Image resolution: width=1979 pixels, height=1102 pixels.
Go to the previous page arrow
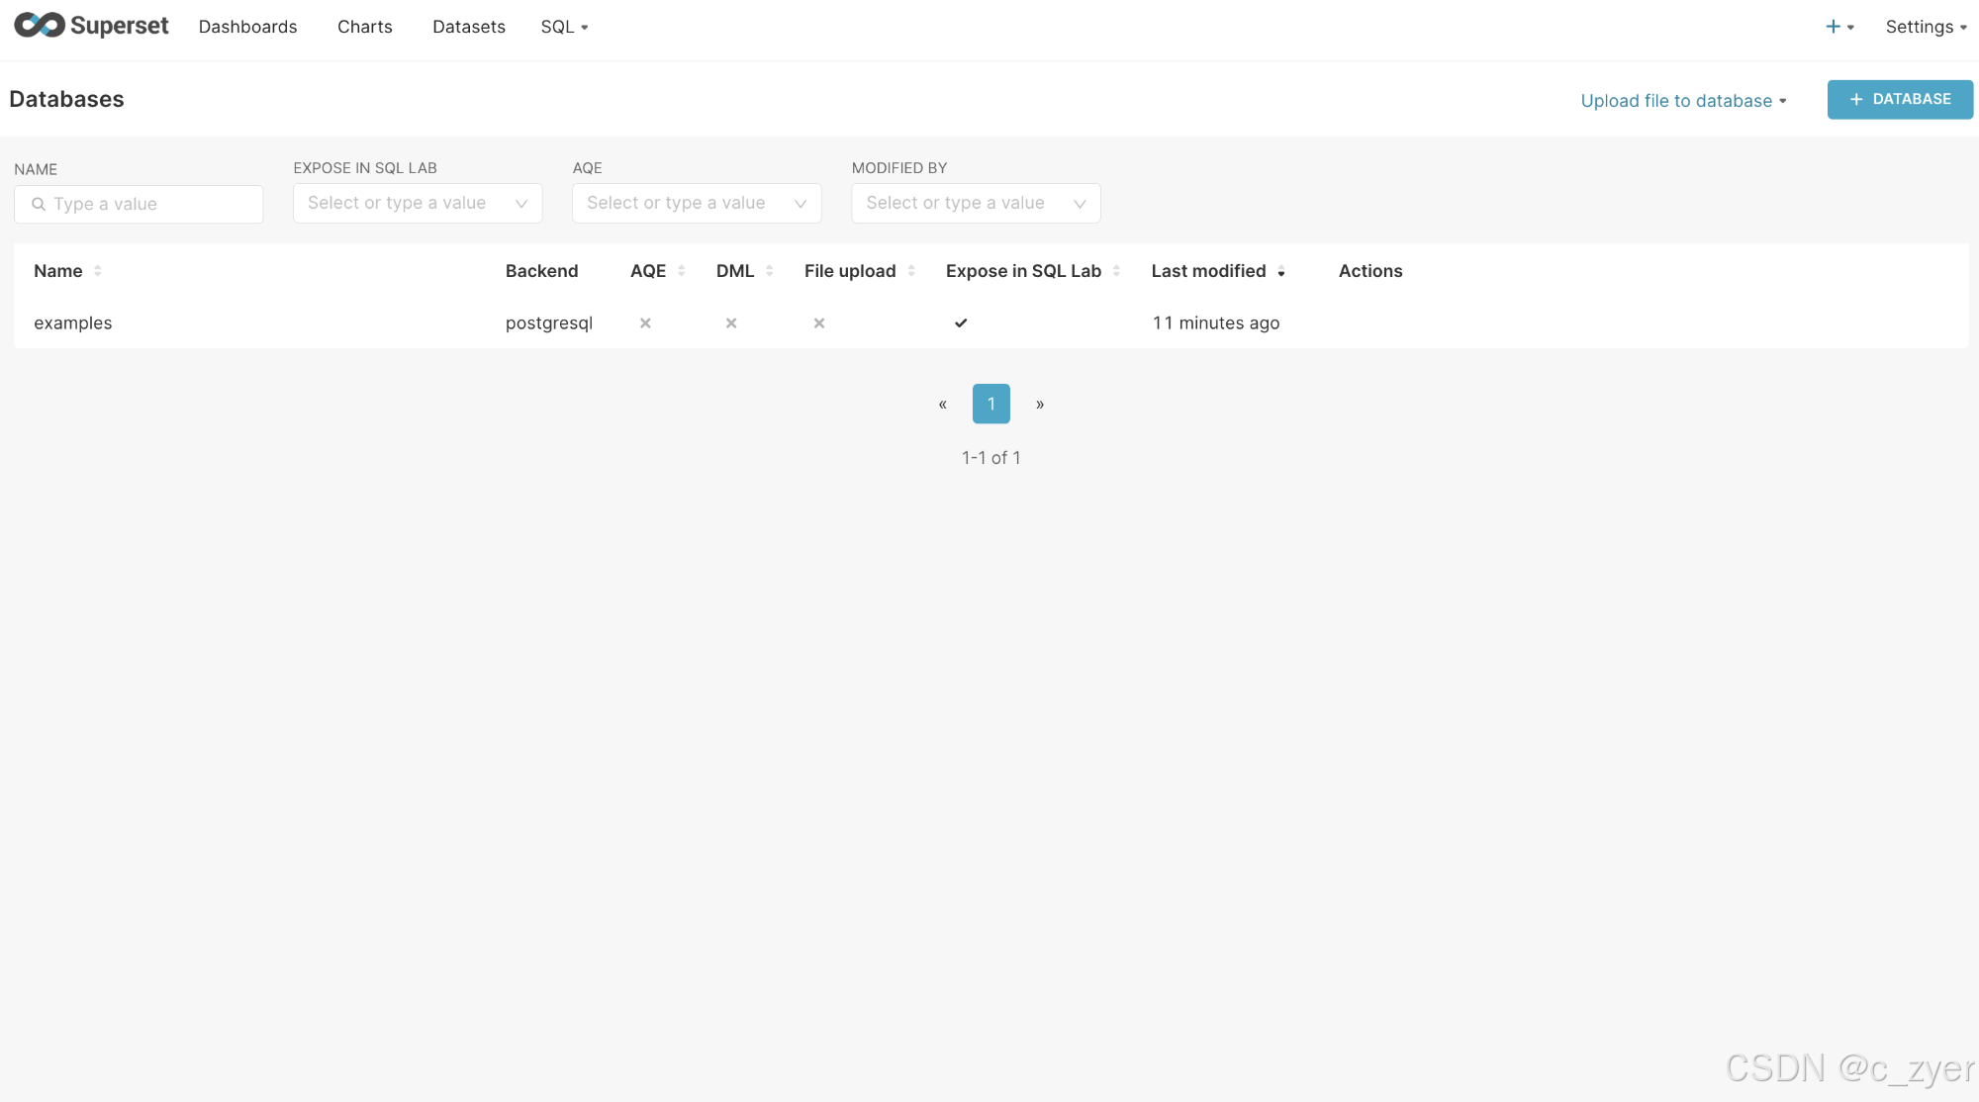tap(943, 404)
